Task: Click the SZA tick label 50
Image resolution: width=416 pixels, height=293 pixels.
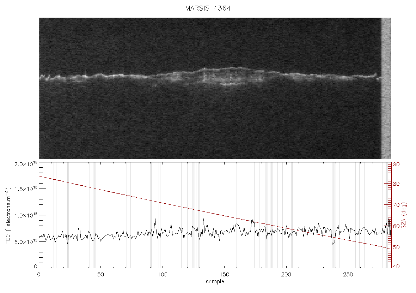Action: (x=396, y=247)
